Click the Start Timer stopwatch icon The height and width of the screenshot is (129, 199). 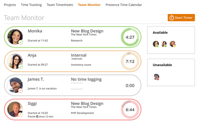click(x=172, y=18)
